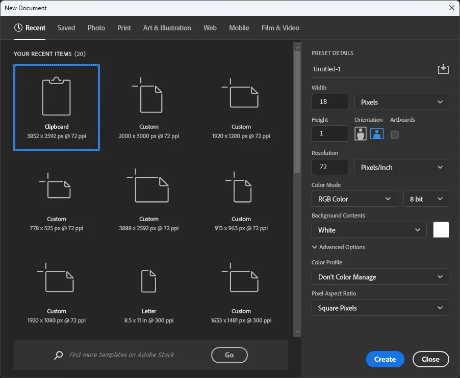
Task: Open the Film & Video tab
Action: [280, 28]
